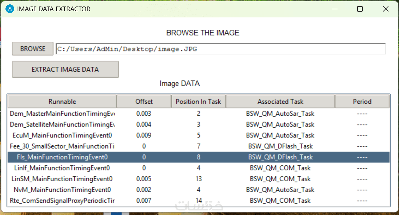Click the Offset column header
Image resolution: width=399 pixels, height=215 pixels.
point(144,102)
